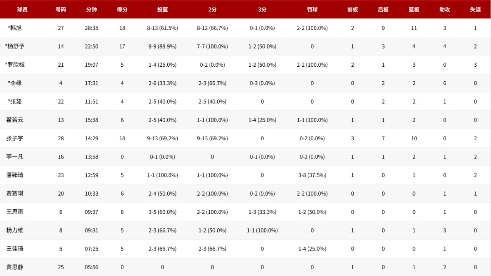Click the 失误 column header
The width and height of the screenshot is (491, 276).
(x=475, y=10)
